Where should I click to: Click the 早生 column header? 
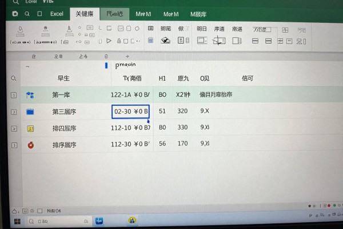[63, 78]
